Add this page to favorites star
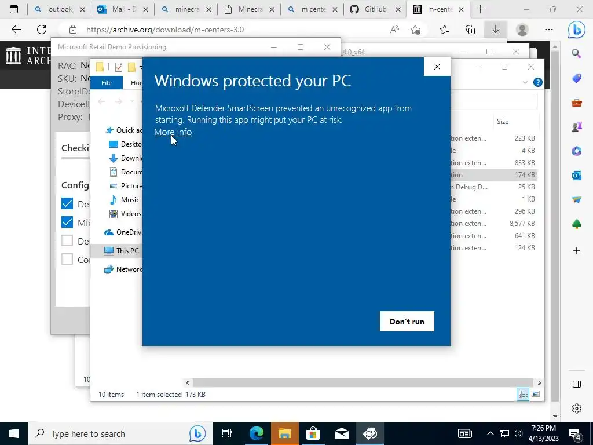593x445 pixels. pos(415,30)
